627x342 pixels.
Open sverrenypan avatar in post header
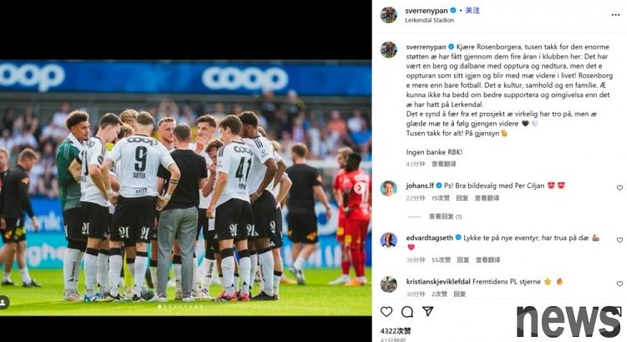pos(389,15)
